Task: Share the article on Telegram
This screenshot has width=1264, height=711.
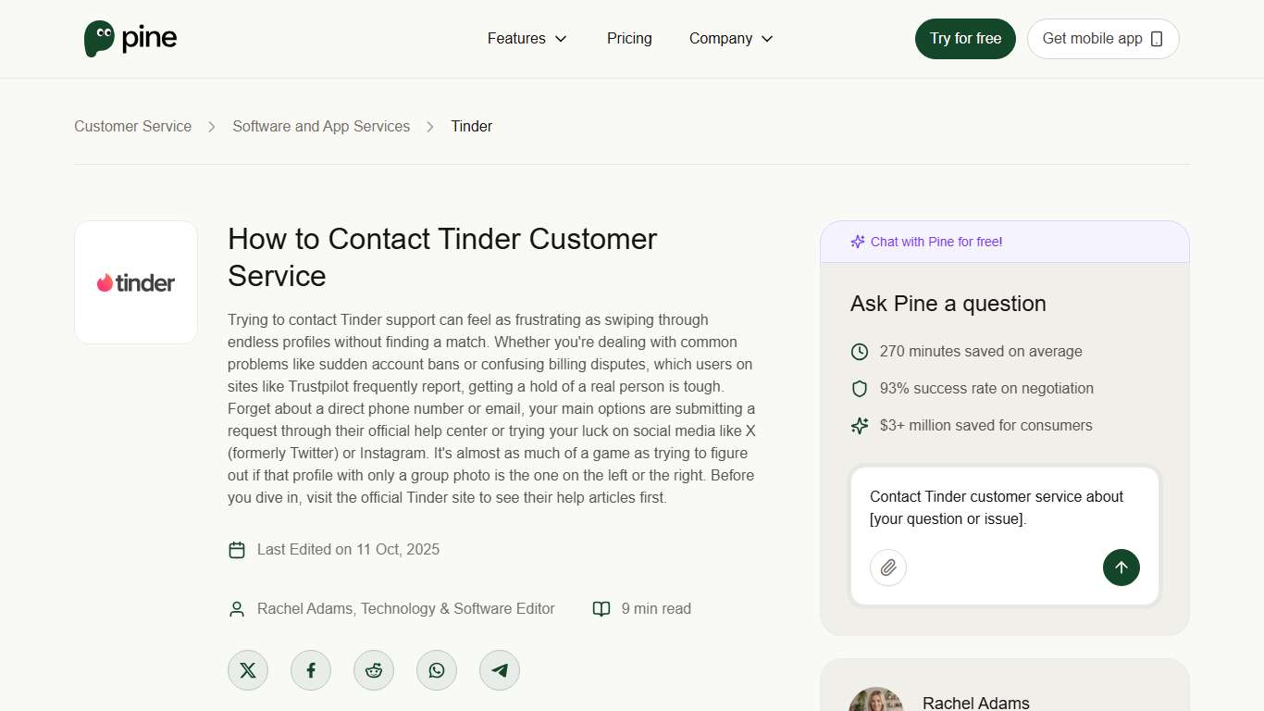Action: (x=499, y=669)
